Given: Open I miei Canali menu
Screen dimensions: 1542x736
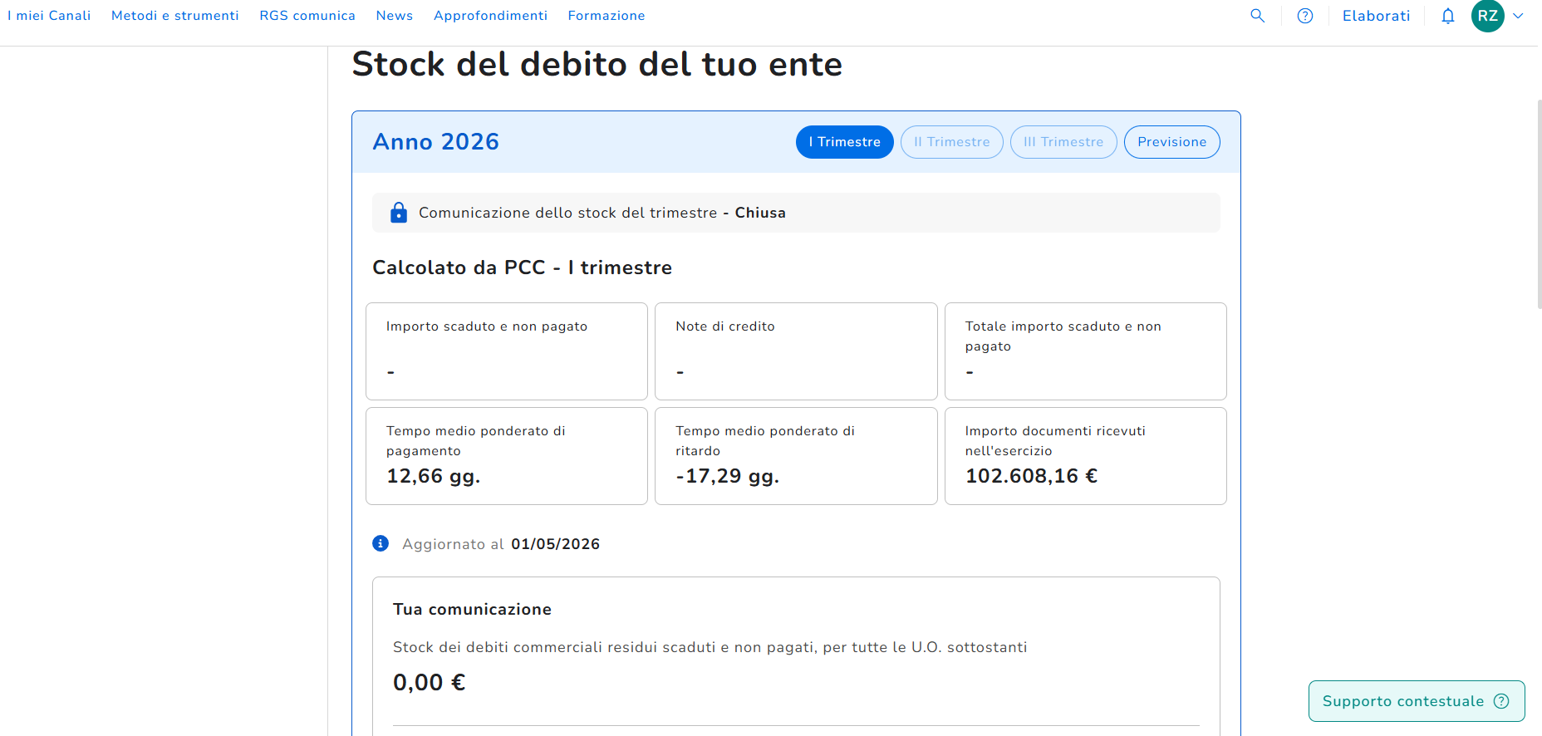Looking at the screenshot, I should coord(49,16).
